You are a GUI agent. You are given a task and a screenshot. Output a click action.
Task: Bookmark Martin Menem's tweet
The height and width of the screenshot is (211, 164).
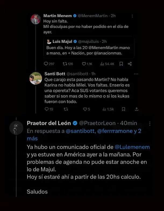pyautogui.click(x=121, y=64)
